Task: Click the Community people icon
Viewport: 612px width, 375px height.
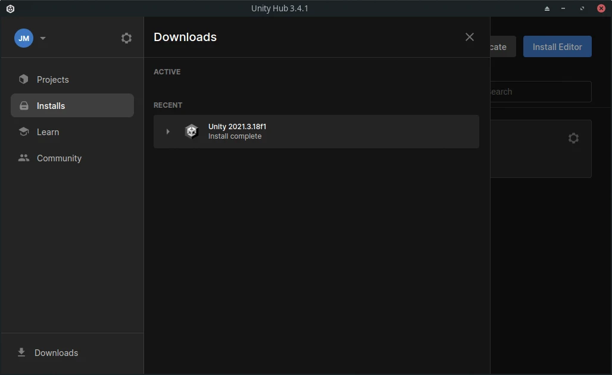Action: [23, 158]
